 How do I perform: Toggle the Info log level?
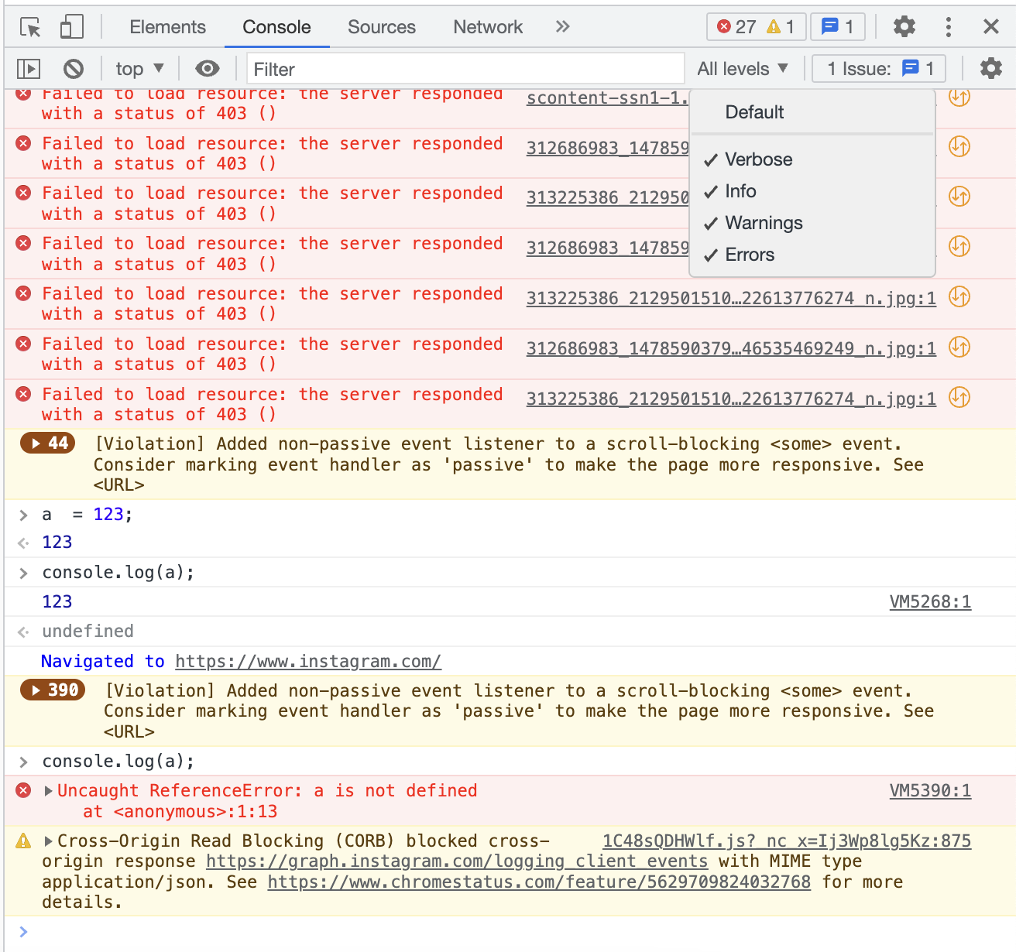(812, 191)
